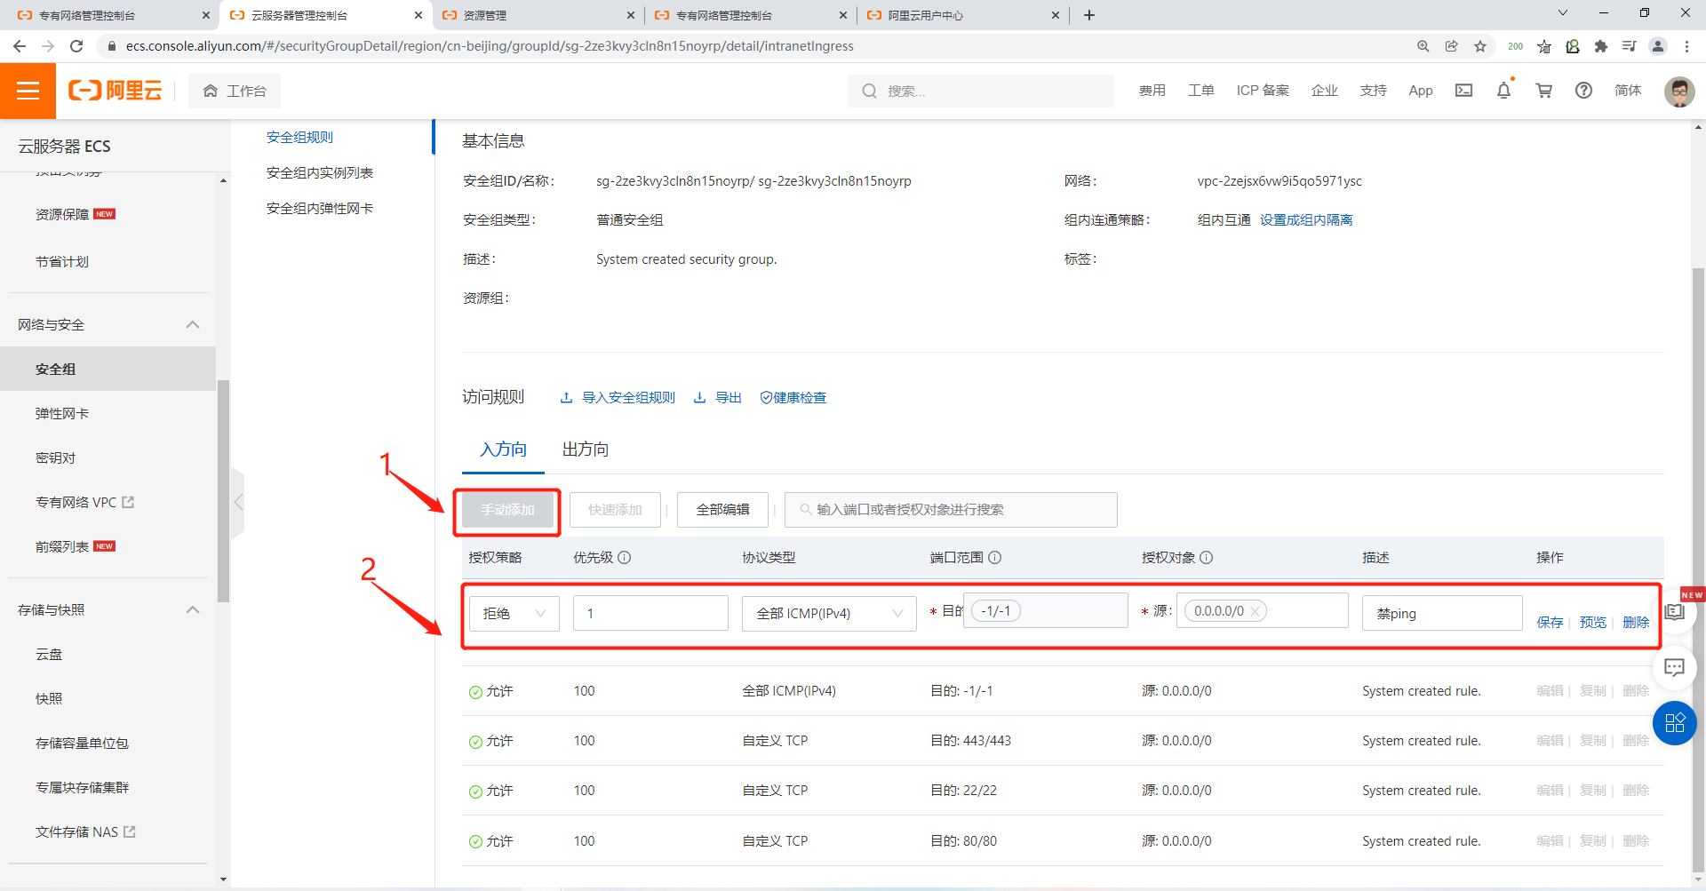Open the 全部 ICMP(IPv4) protocol dropdown
The width and height of the screenshot is (1706, 891).
[828, 614]
